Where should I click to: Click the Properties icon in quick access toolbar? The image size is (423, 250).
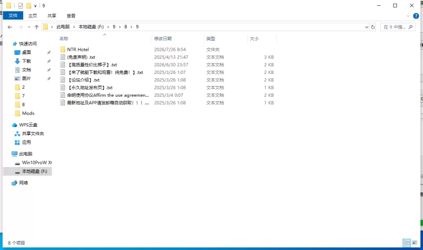pyautogui.click(x=21, y=5)
